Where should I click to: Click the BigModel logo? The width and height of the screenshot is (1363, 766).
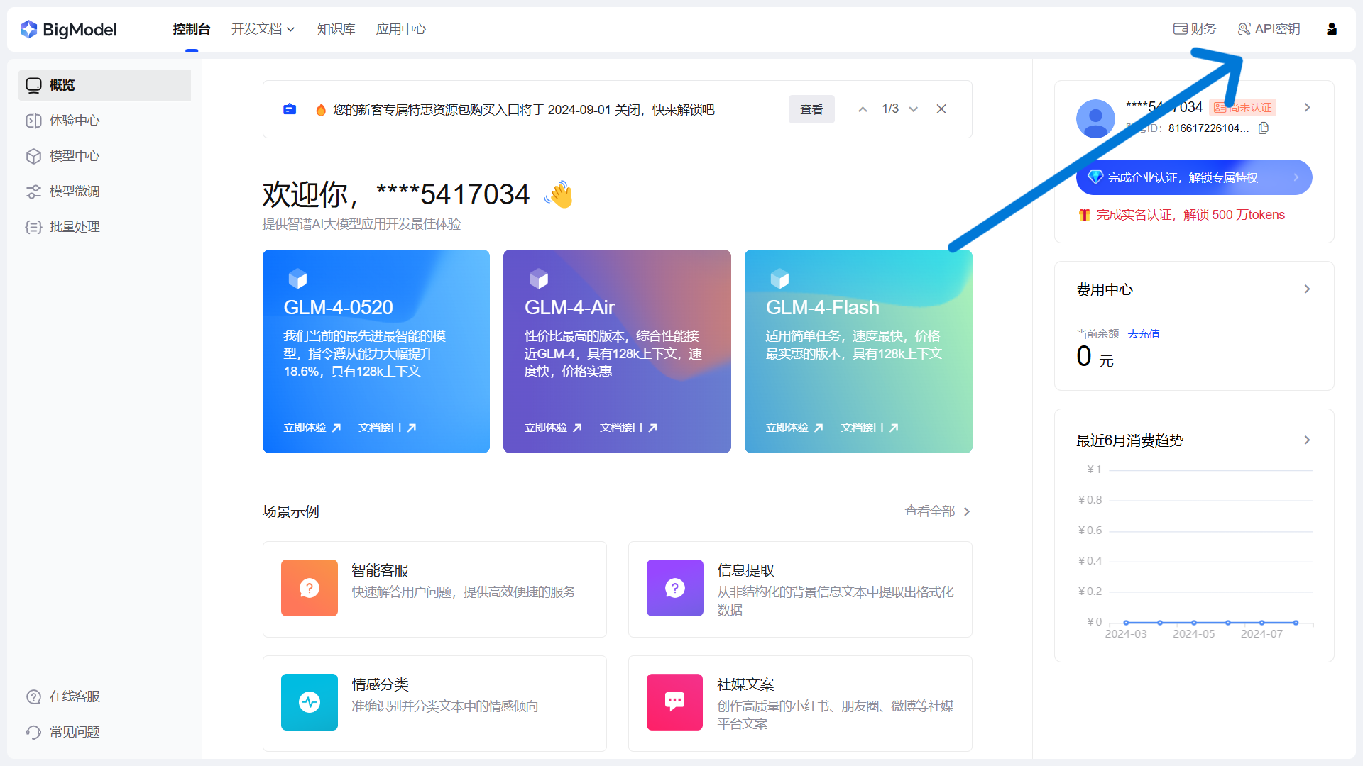click(69, 29)
